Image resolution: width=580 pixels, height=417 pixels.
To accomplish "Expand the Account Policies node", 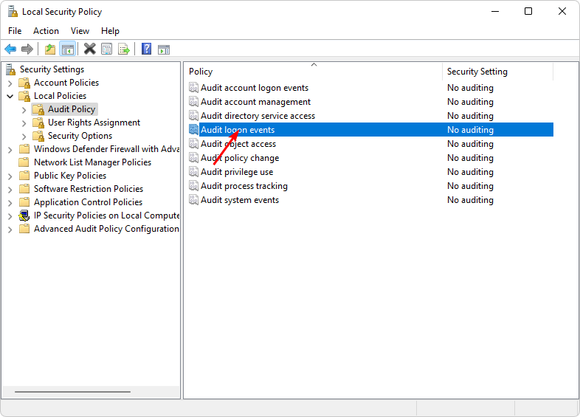I will [10, 83].
